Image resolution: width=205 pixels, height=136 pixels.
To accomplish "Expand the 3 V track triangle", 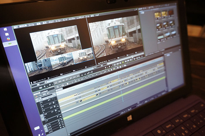I will click(43, 109).
